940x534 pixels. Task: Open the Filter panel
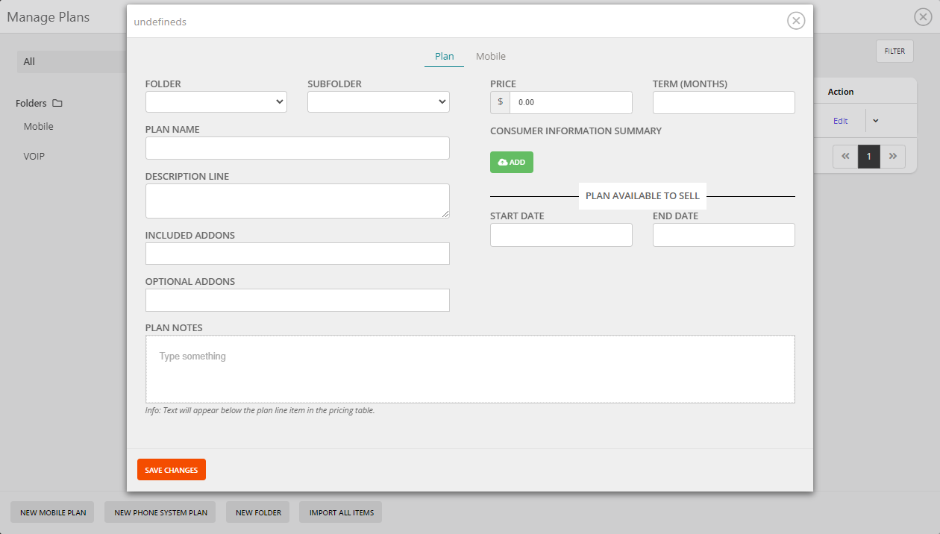[x=894, y=51]
